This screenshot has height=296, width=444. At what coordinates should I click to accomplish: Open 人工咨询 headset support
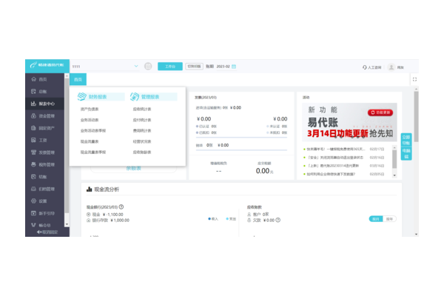coord(371,67)
